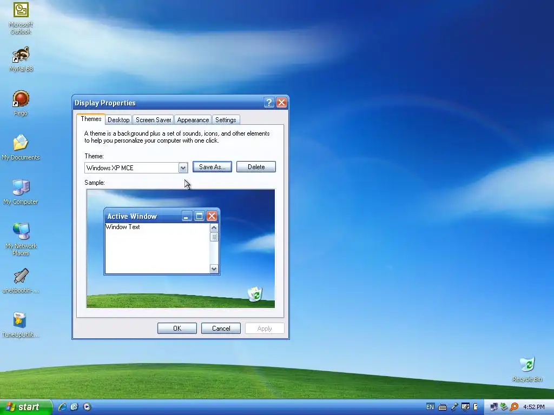Click the network connection tray icon

coord(493,407)
